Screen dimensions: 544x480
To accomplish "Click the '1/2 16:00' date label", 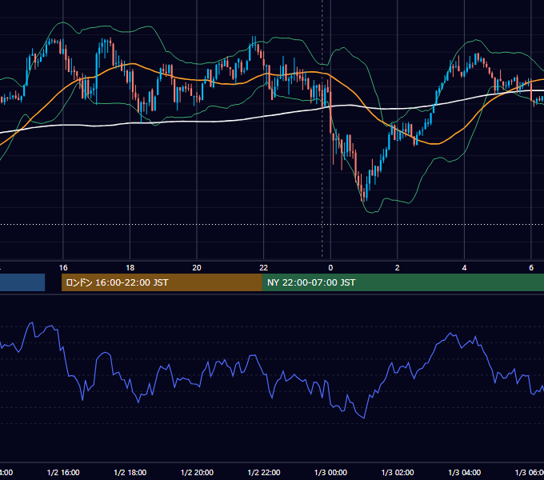I will coord(63,473).
